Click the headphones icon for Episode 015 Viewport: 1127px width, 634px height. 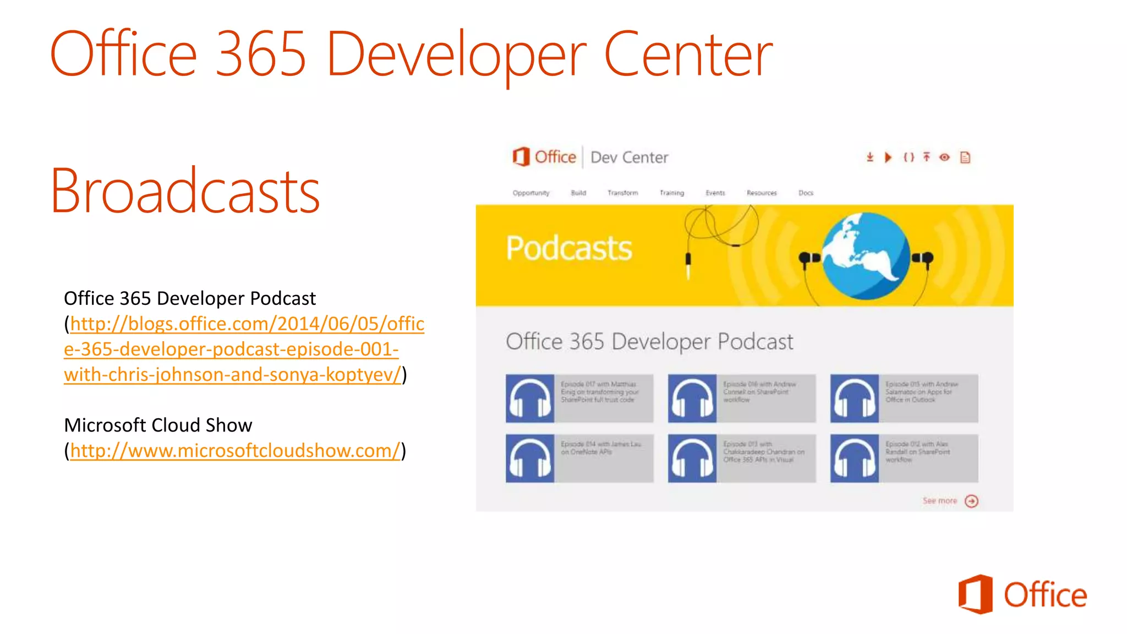[x=855, y=398]
